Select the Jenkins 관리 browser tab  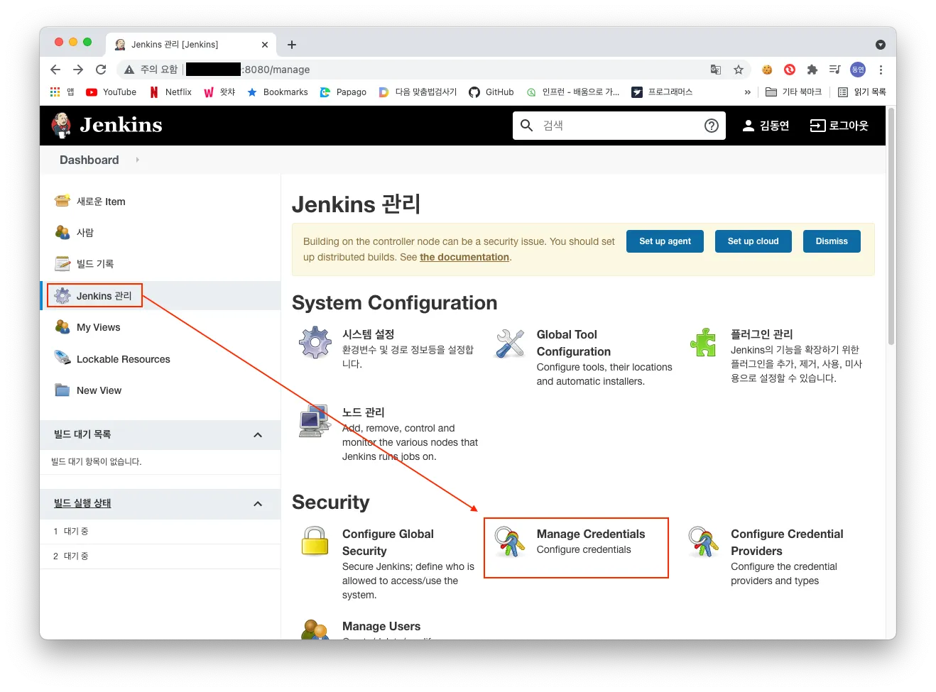(x=192, y=44)
